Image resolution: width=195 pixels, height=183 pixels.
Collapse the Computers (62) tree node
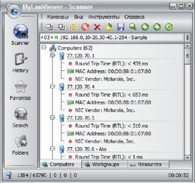44,48
